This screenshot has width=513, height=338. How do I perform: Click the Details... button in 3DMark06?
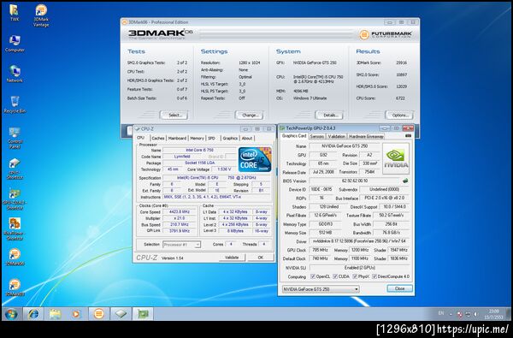pos(329,116)
